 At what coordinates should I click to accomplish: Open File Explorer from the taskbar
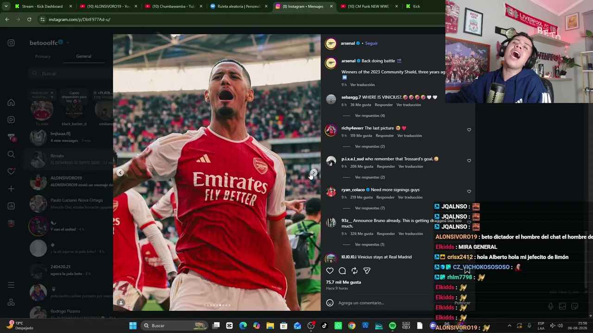[270, 326]
